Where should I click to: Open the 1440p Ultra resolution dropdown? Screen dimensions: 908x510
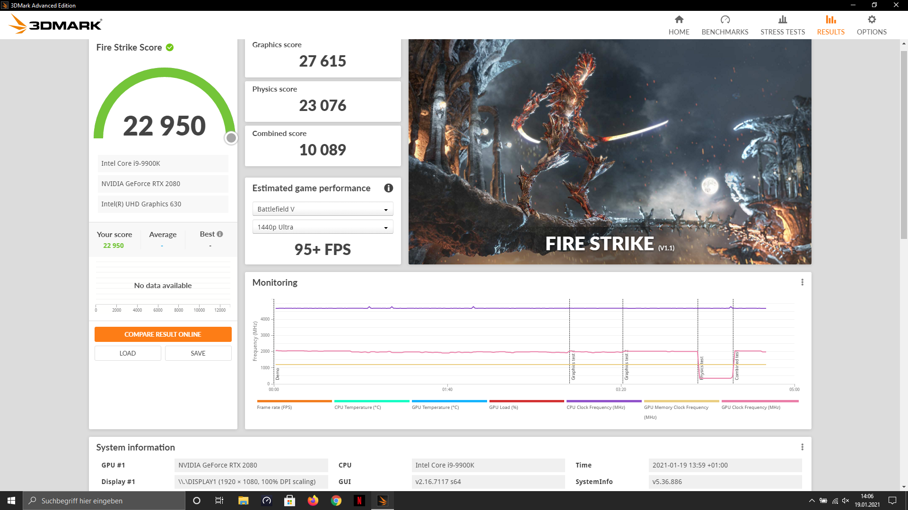pos(323,227)
